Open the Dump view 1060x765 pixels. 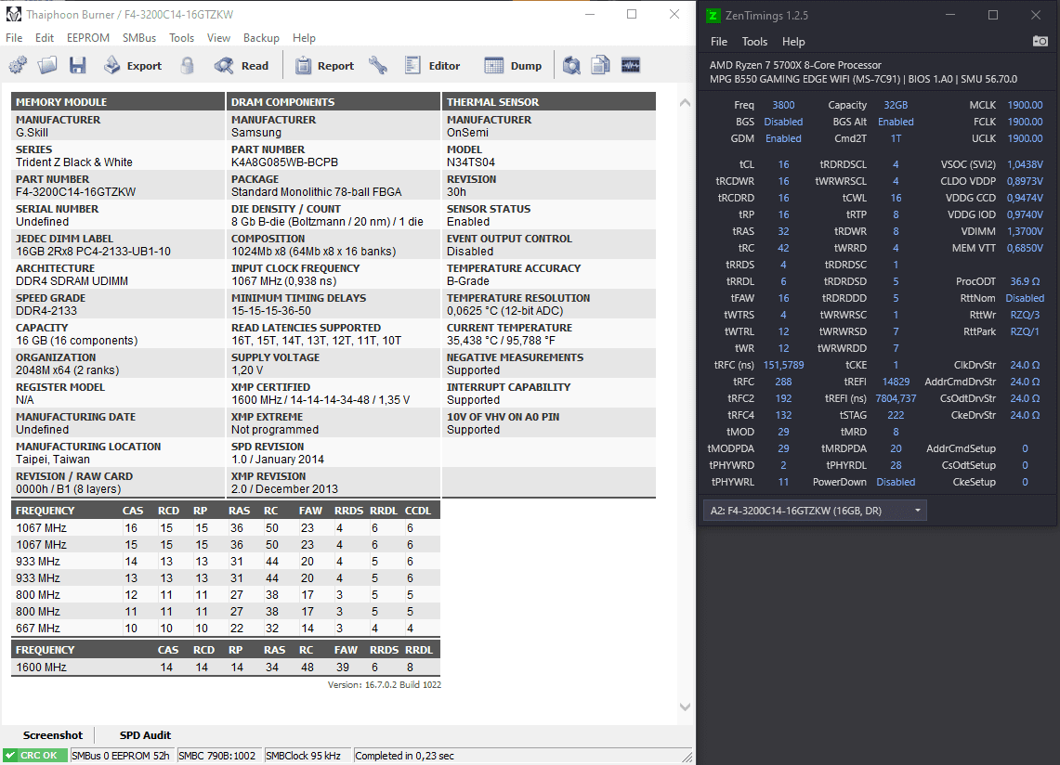pos(513,66)
